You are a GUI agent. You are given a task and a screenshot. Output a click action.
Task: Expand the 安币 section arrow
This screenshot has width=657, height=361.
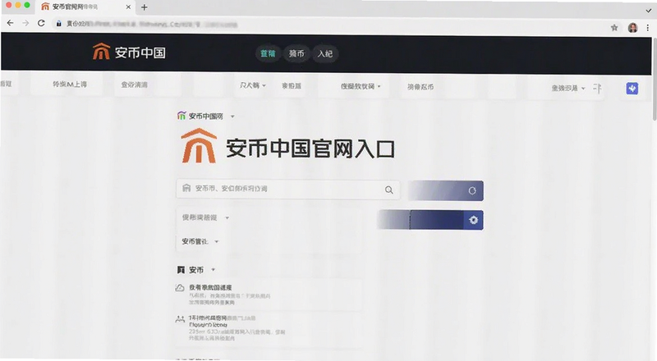click(x=213, y=270)
